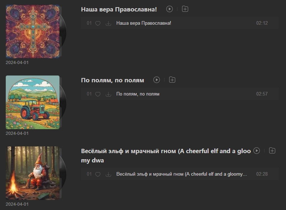The image size is (286, 210).
Task: Open the ornate cross album cover
Action: [33, 31]
